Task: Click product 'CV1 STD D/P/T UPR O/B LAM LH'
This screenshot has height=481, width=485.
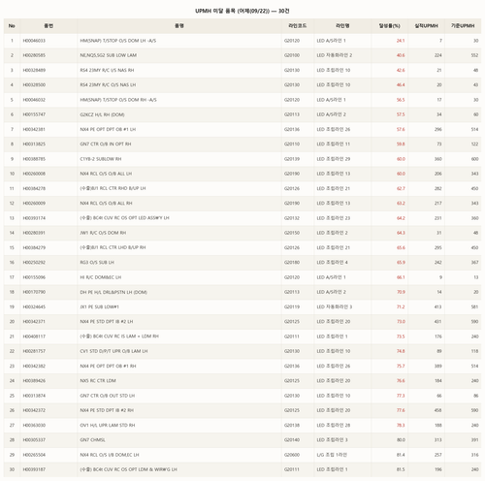Action: (x=113, y=351)
